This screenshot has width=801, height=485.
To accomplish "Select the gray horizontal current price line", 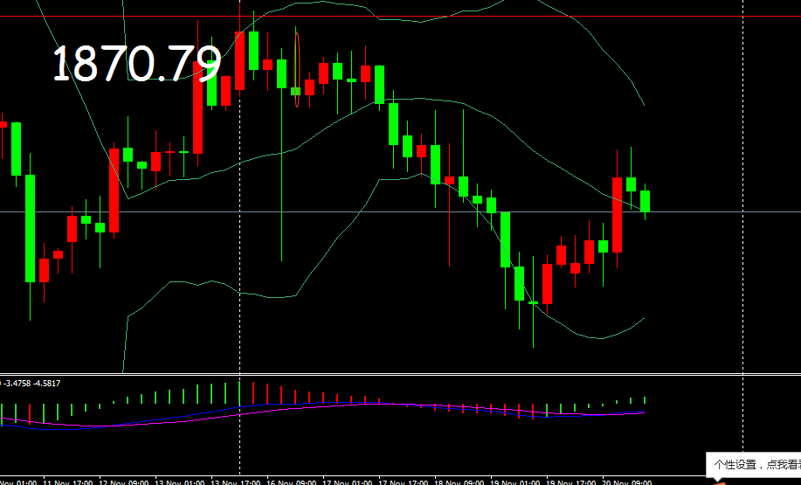I will click(400, 211).
